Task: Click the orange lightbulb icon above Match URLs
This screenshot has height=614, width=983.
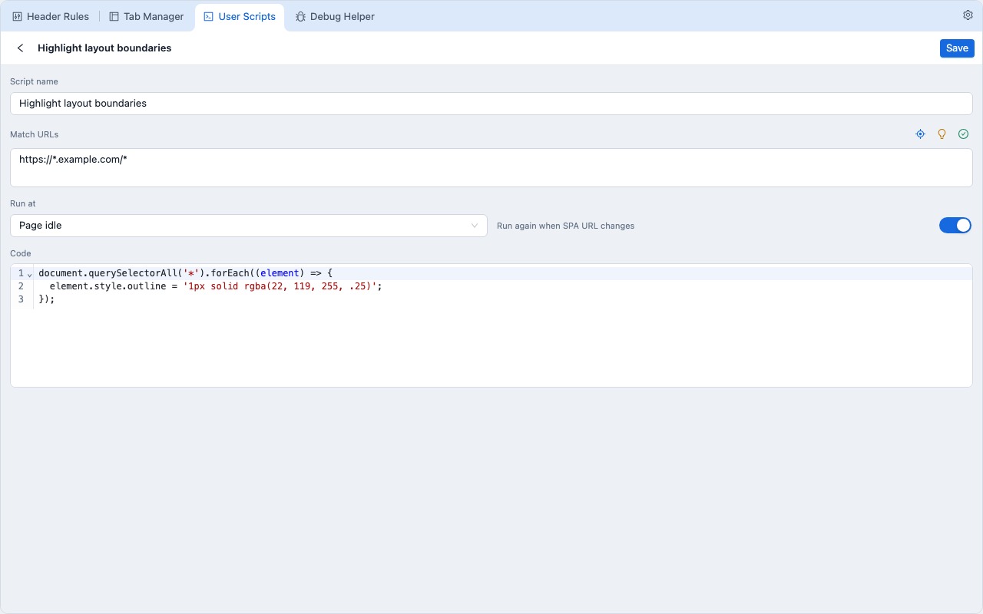Action: coord(942,134)
